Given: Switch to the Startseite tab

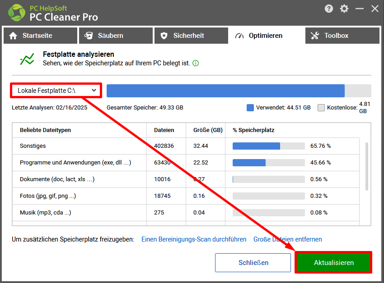Looking at the screenshot, I should [40, 36].
